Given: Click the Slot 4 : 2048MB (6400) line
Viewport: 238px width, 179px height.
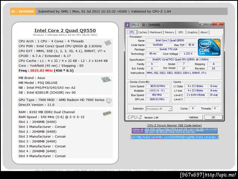Looking at the screenshot, I should (x=38, y=151).
